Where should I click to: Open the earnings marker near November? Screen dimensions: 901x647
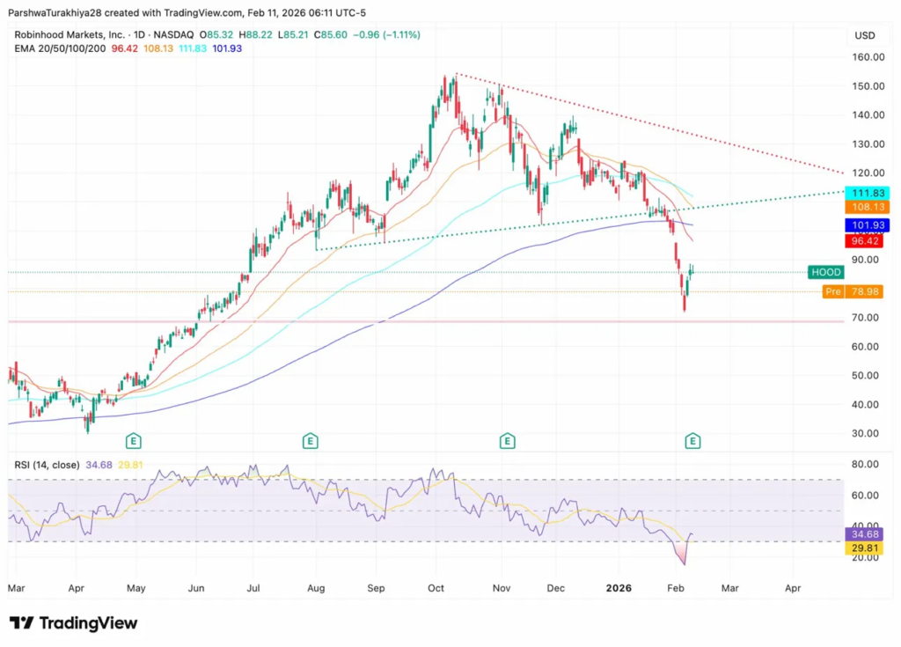click(507, 439)
